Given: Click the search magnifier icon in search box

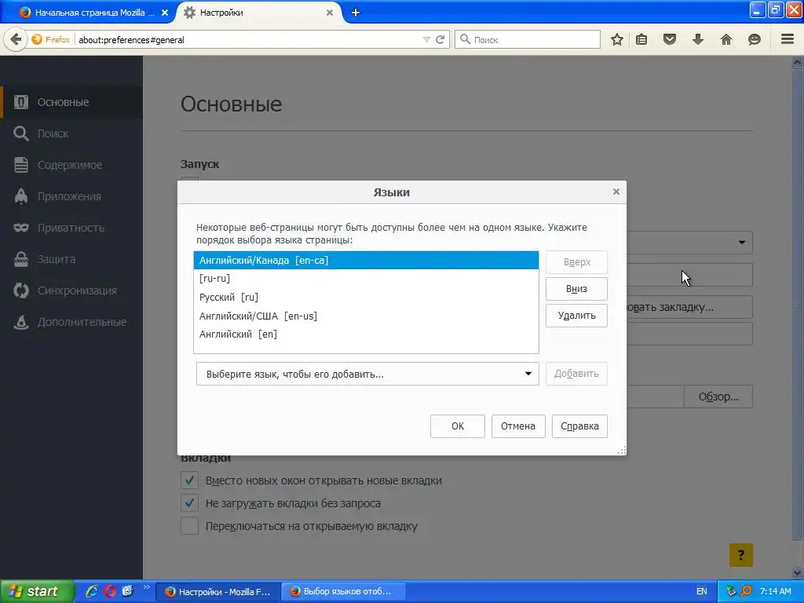Looking at the screenshot, I should [465, 39].
